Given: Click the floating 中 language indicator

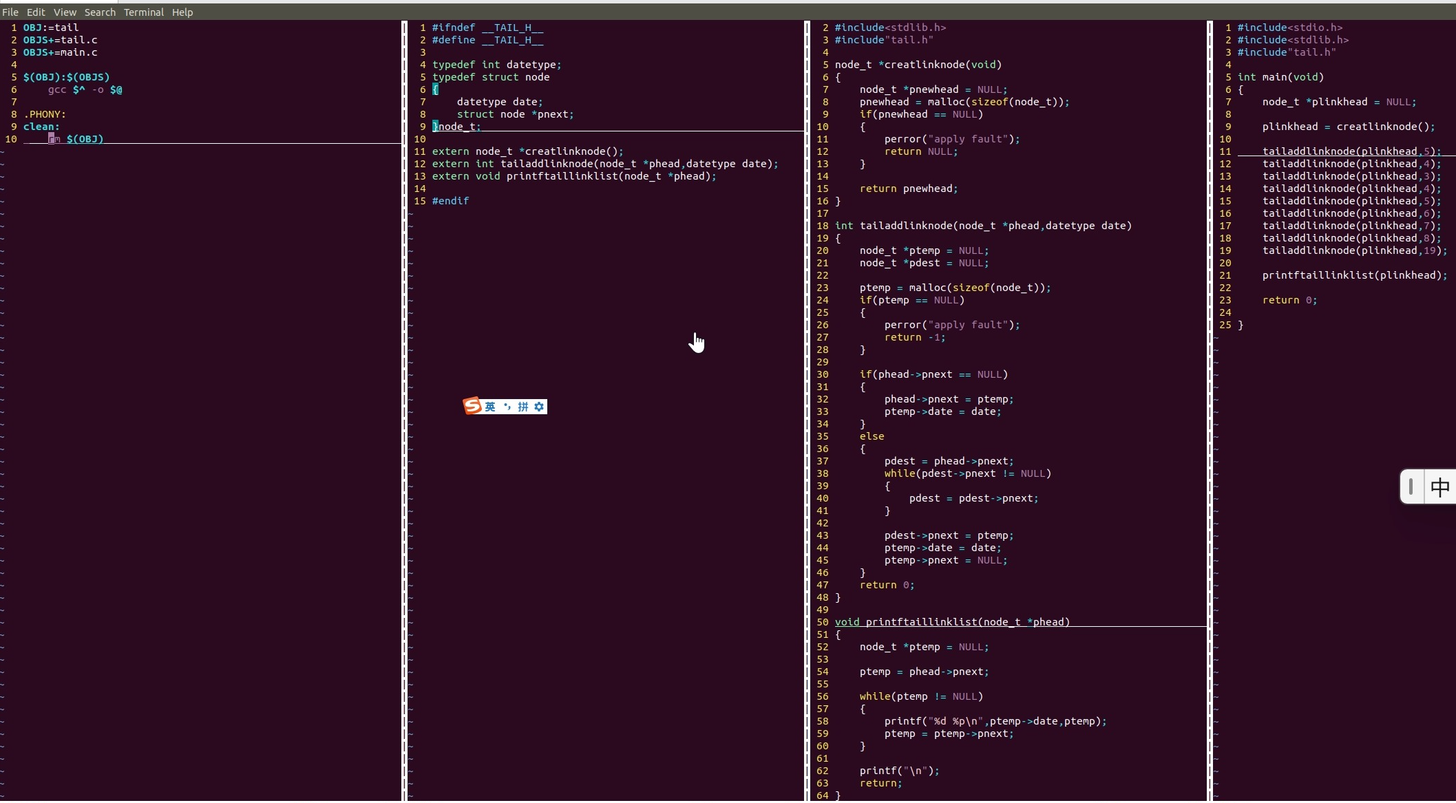Looking at the screenshot, I should pyautogui.click(x=1439, y=487).
